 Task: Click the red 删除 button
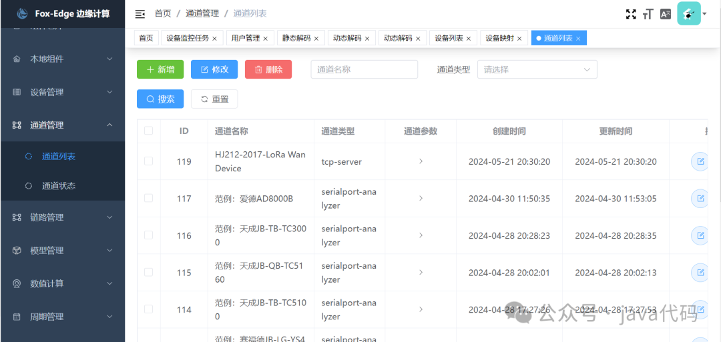268,69
